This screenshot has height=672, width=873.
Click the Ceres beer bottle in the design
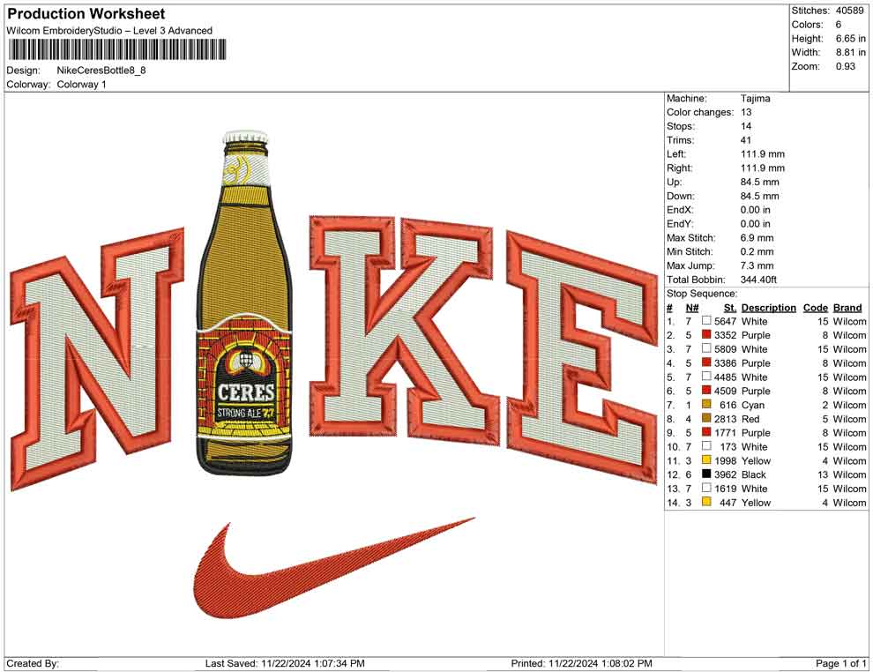245,303
